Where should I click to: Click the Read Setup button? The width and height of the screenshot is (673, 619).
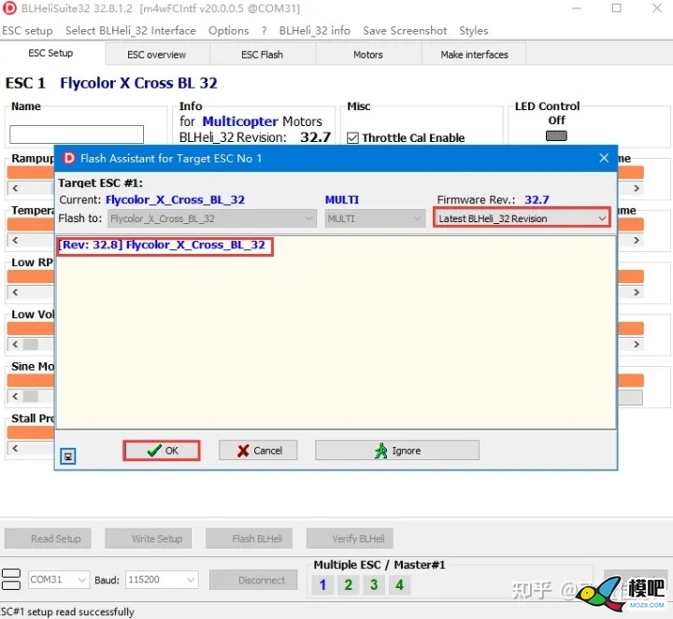pyautogui.click(x=48, y=539)
